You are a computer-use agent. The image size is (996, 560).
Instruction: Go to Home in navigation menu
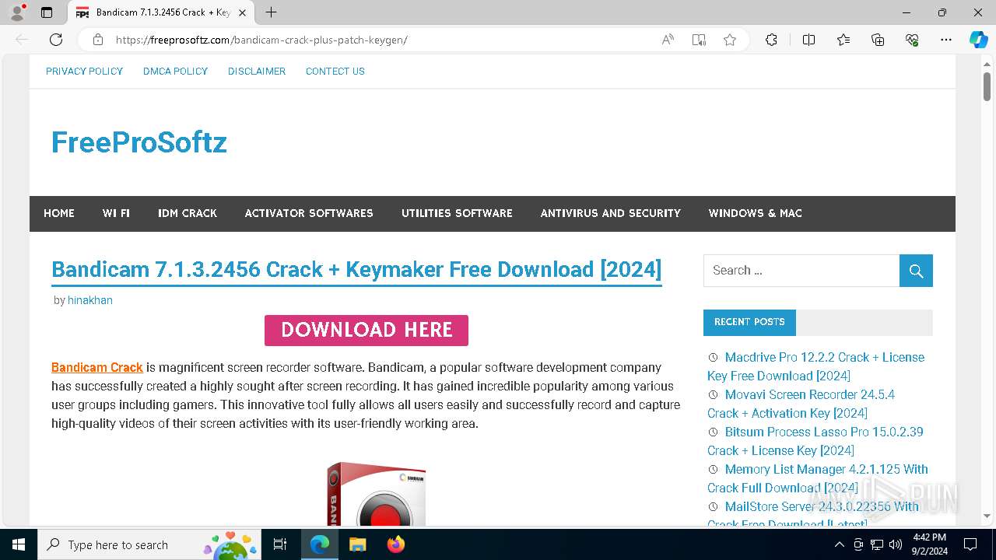(x=59, y=213)
